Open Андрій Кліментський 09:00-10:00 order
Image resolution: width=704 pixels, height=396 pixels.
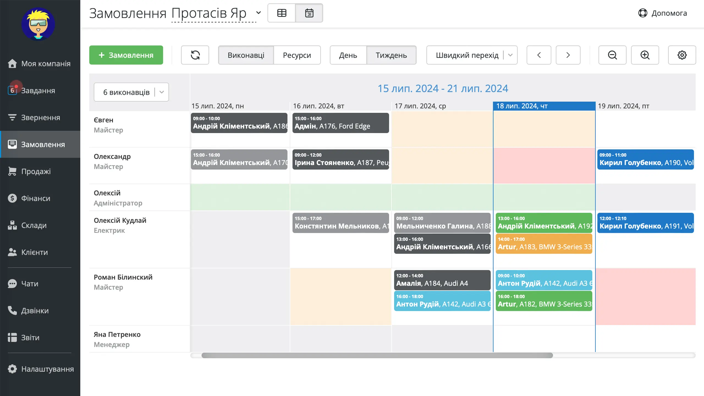[x=239, y=123]
